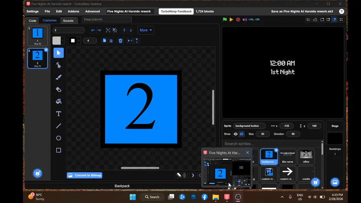Click the costume name field
Screen dimensions: 361x203
pyautogui.click(x=69, y=30)
